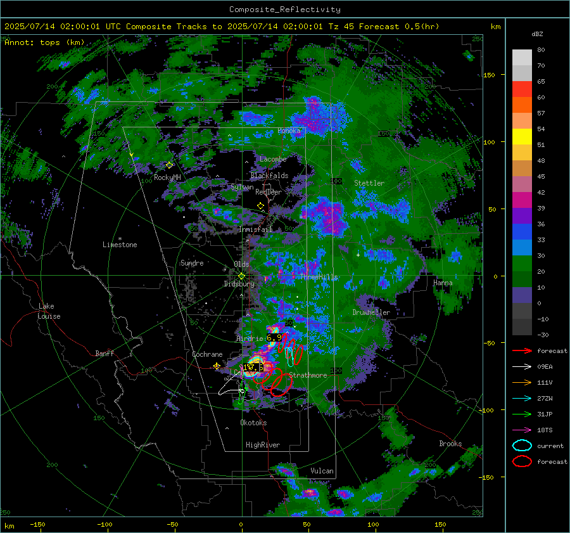
Task: Click the storm top label 6.9
Action: (274, 338)
